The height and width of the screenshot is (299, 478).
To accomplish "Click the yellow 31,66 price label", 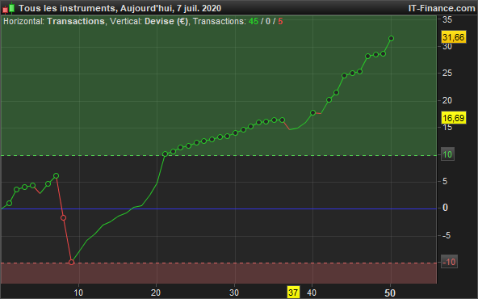I will tap(454, 37).
